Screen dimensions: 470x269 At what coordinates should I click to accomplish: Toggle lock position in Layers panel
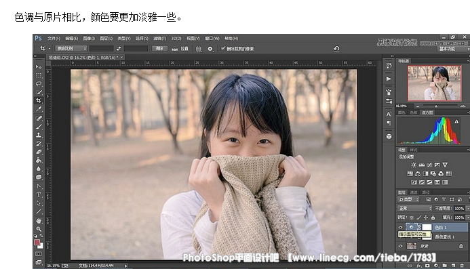(426, 218)
